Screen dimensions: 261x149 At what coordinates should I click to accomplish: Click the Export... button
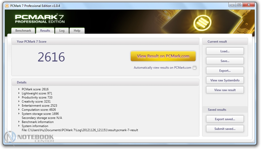point(225,71)
